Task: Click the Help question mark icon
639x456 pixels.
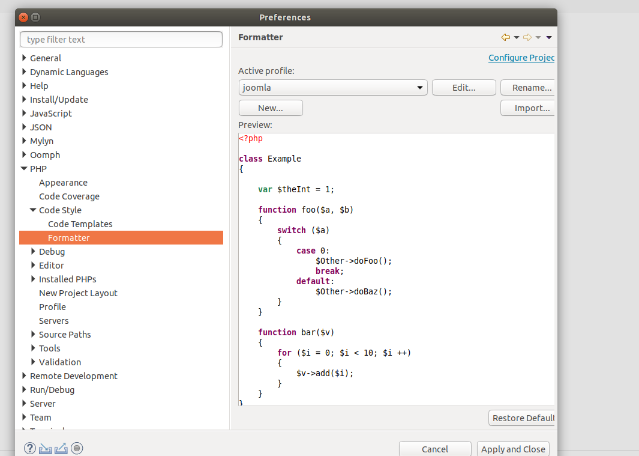Action: (30, 448)
